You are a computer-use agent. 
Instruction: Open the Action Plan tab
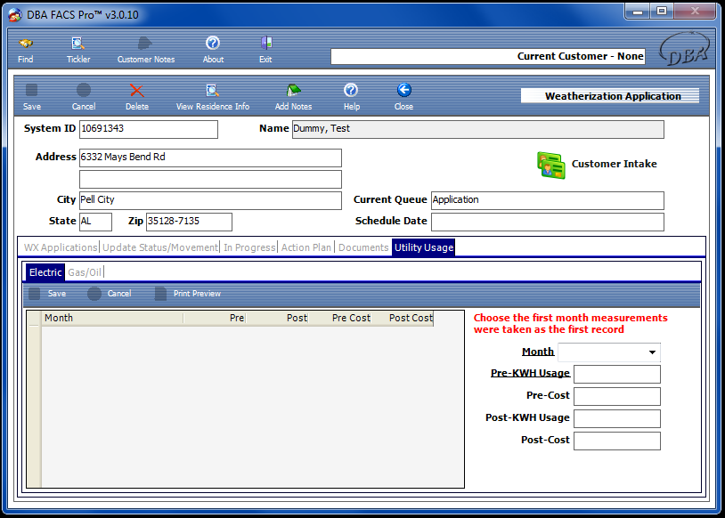pyautogui.click(x=306, y=247)
